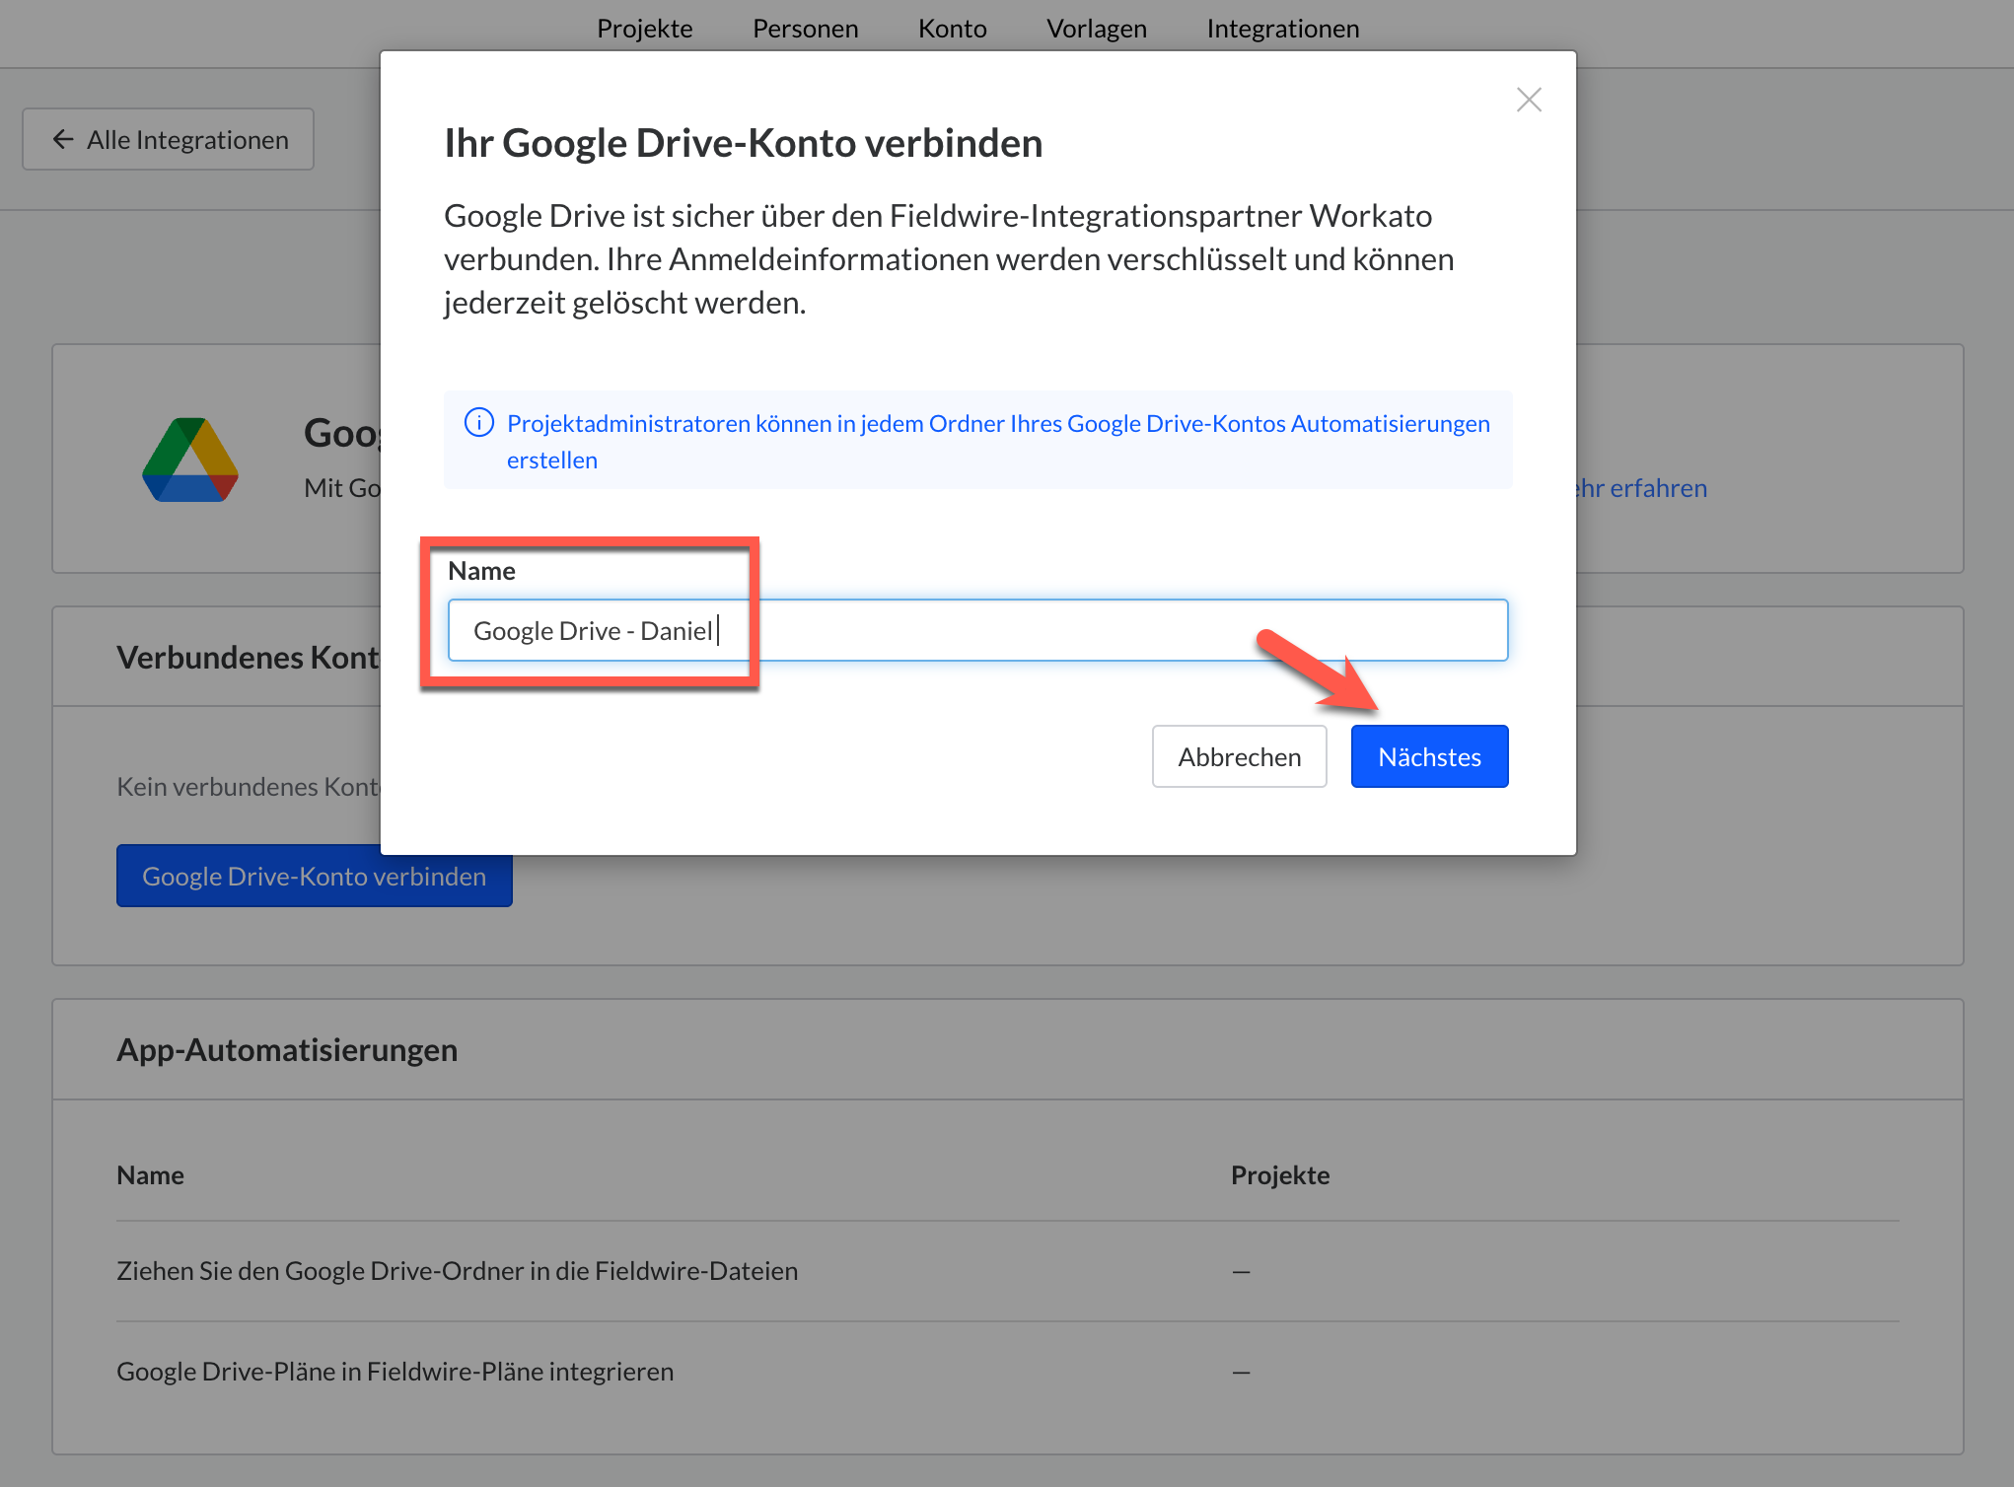Click the Nächstes button
The height and width of the screenshot is (1487, 2014).
click(1429, 756)
